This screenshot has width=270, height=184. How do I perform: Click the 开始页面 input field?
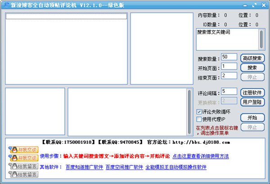229,66
